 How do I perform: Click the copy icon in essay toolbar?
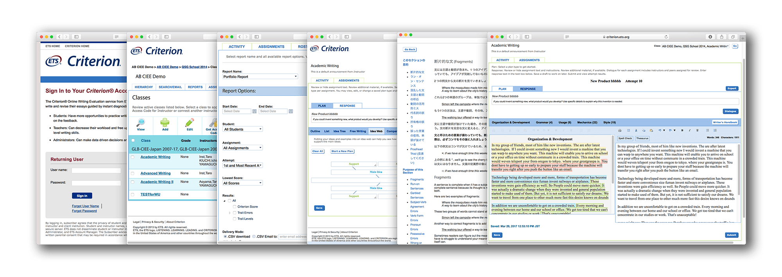tap(644, 130)
